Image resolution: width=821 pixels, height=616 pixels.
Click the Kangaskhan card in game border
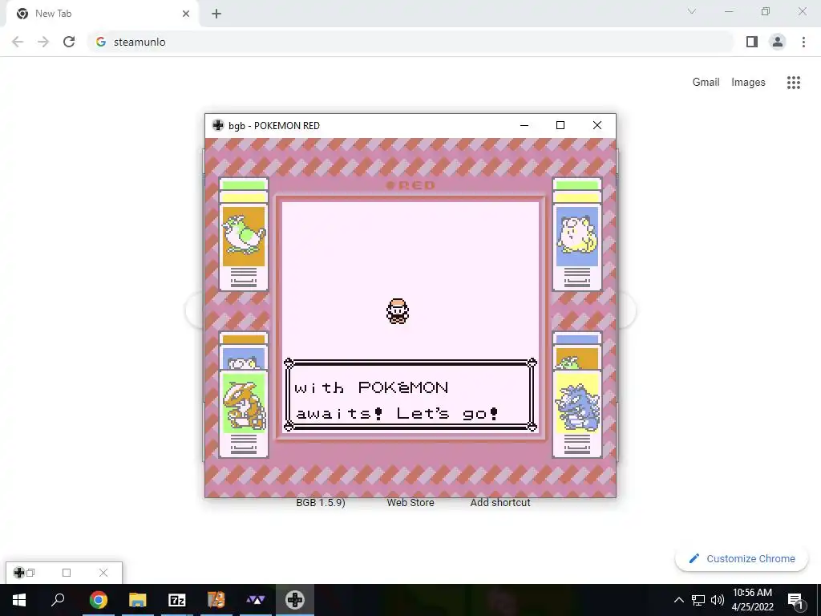244,413
